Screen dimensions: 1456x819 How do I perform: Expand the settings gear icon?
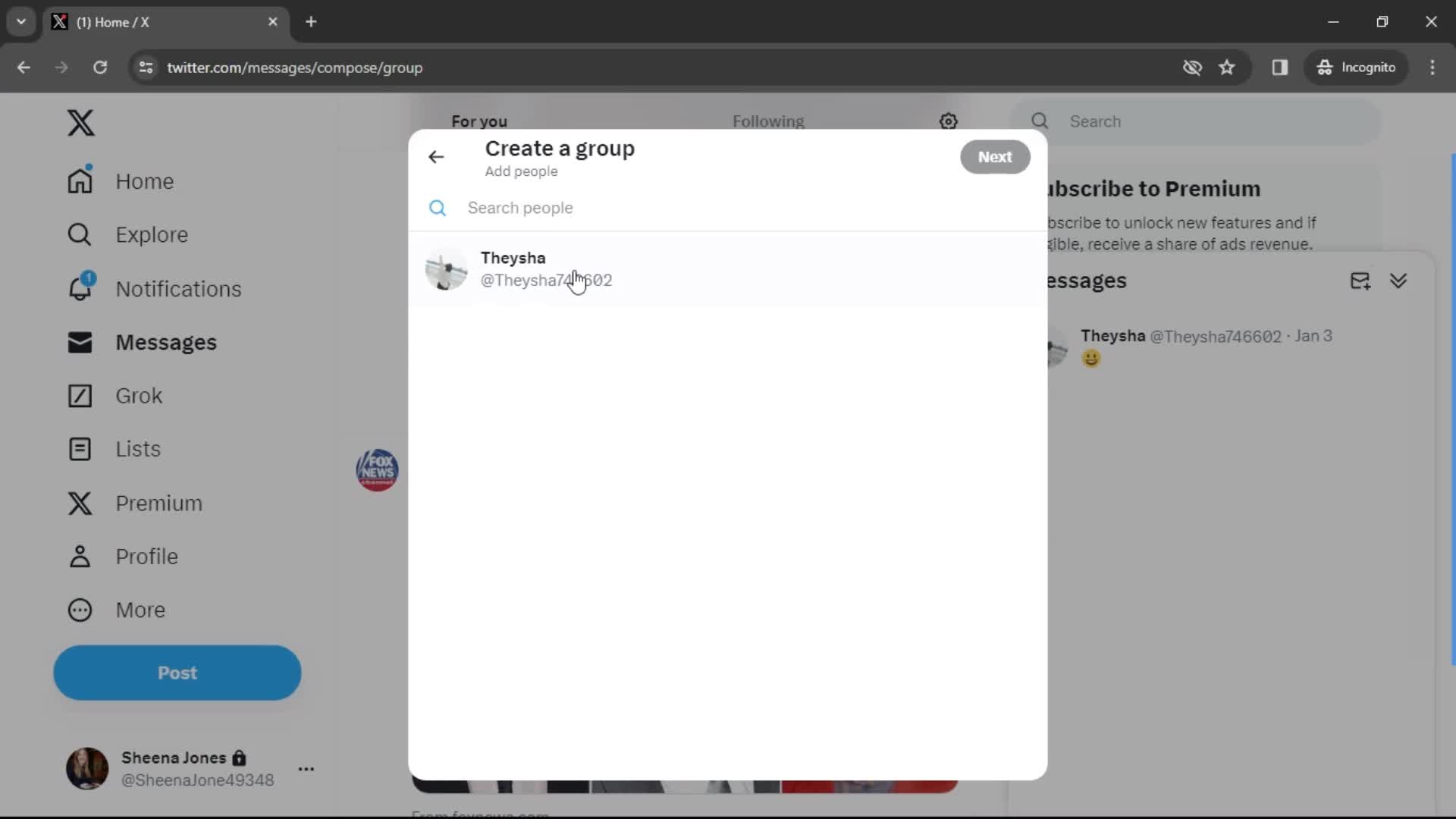tap(947, 121)
